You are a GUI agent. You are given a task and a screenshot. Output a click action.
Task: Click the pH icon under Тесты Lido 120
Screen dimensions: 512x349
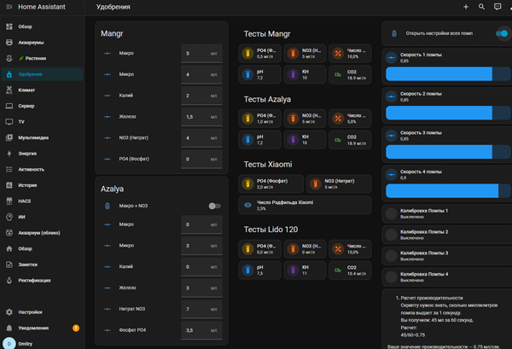pyautogui.click(x=247, y=270)
